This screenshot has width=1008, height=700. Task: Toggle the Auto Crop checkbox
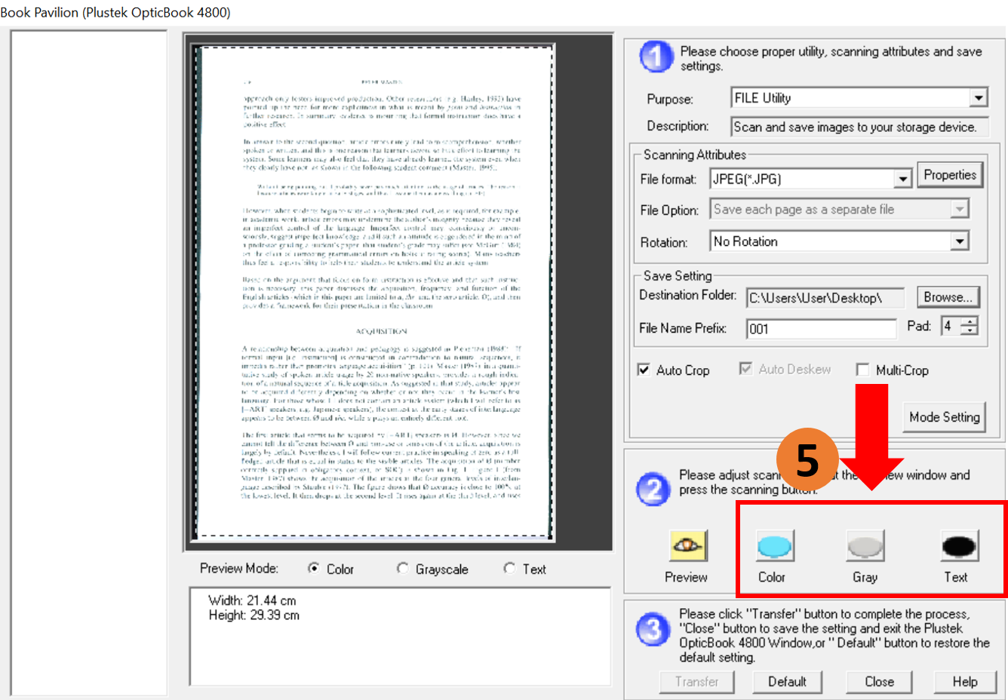click(x=644, y=370)
